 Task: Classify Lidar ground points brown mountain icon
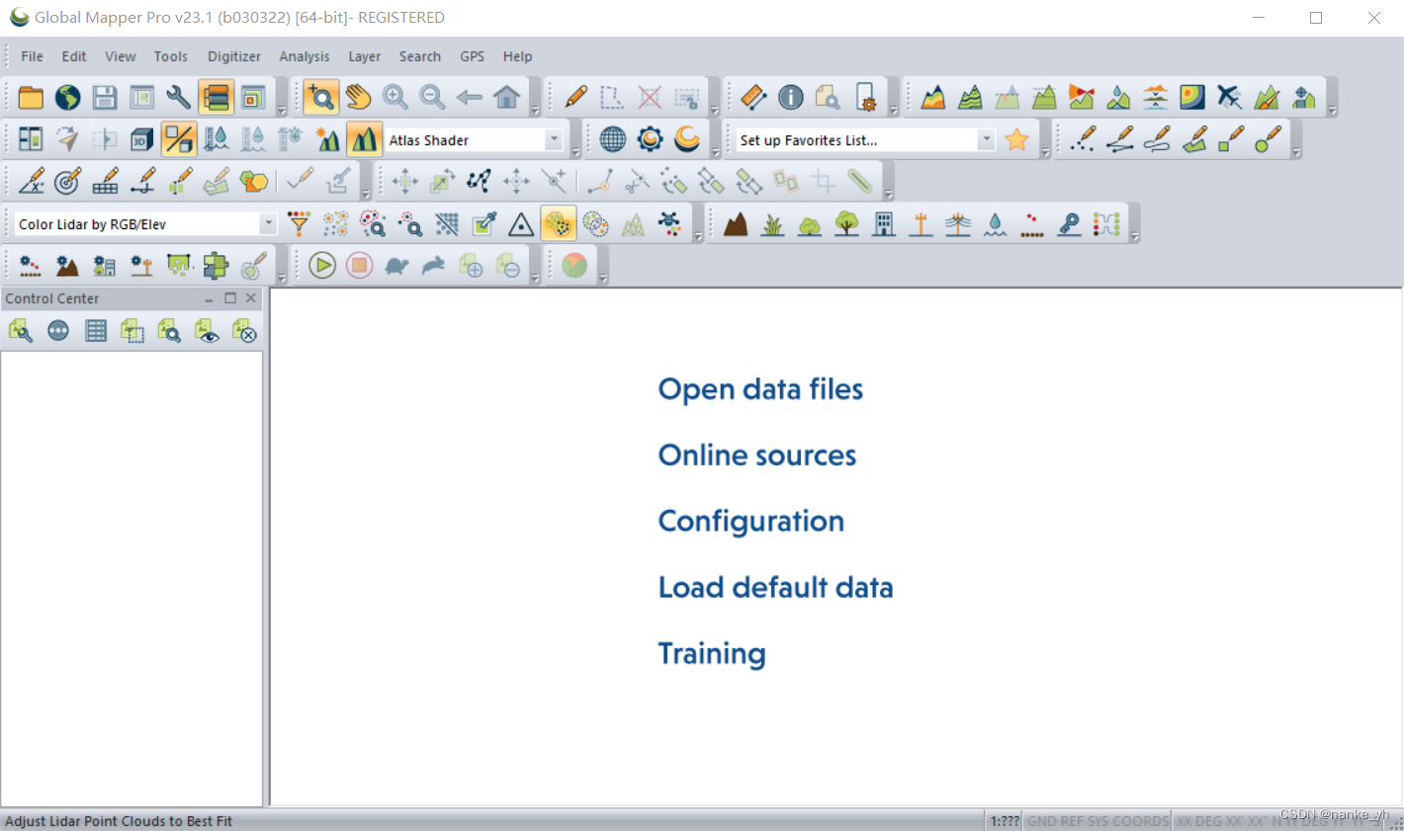[736, 224]
